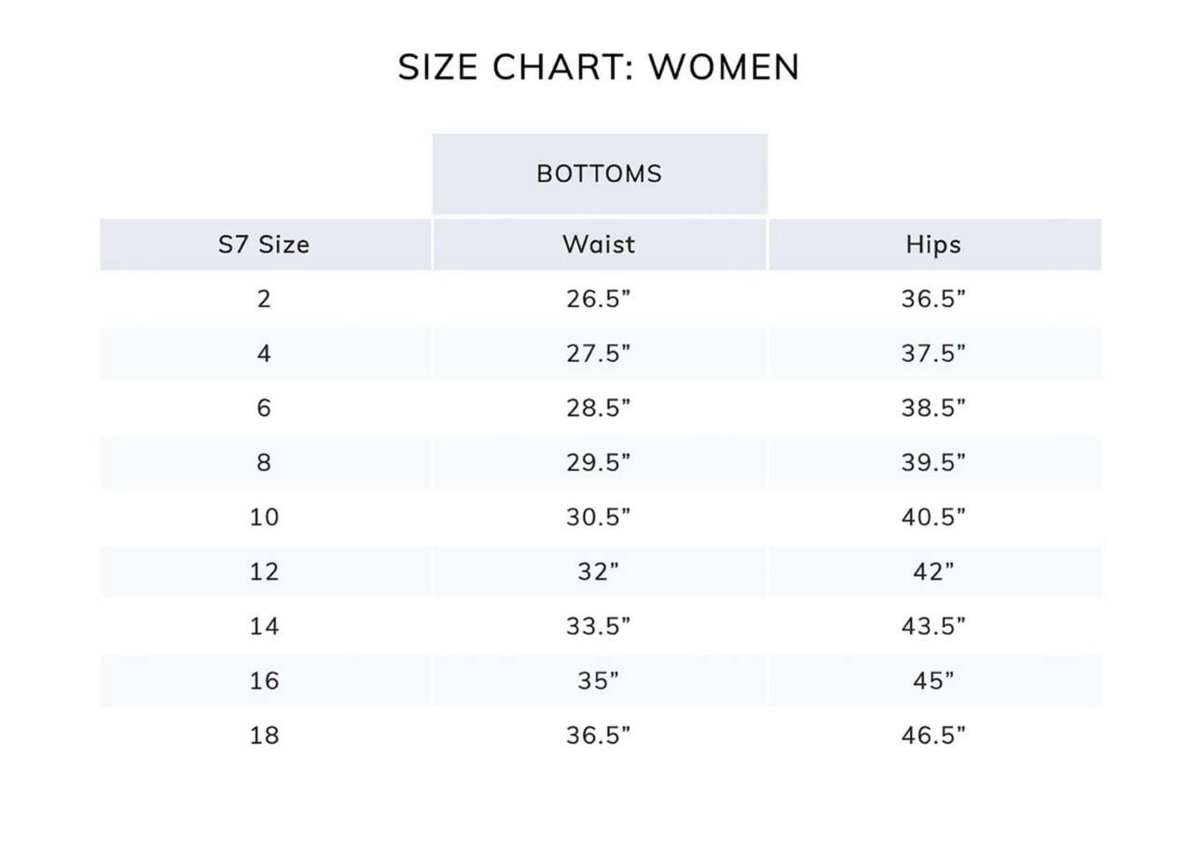Image resolution: width=1203 pixels, height=850 pixels.
Task: Click the size 10 row label
Action: coord(264,517)
